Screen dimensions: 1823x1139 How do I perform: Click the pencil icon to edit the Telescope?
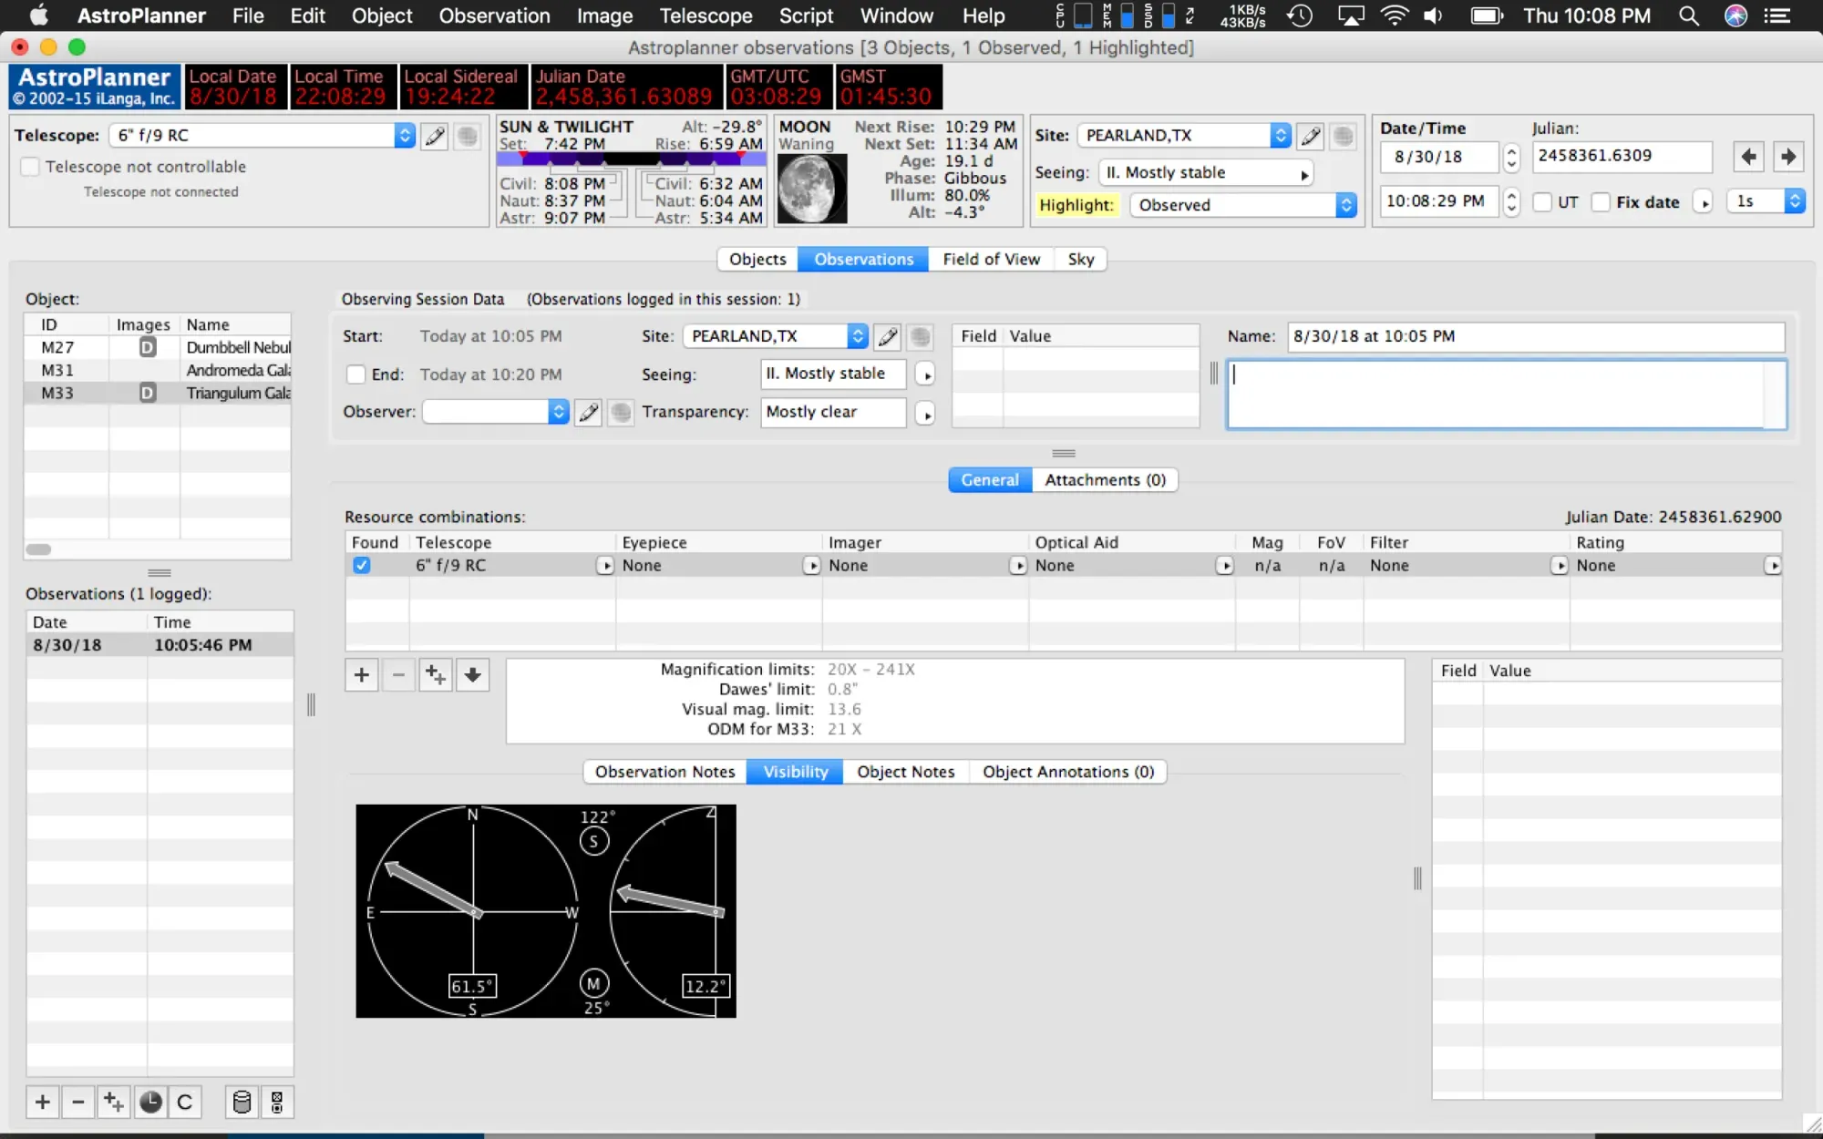coord(435,136)
